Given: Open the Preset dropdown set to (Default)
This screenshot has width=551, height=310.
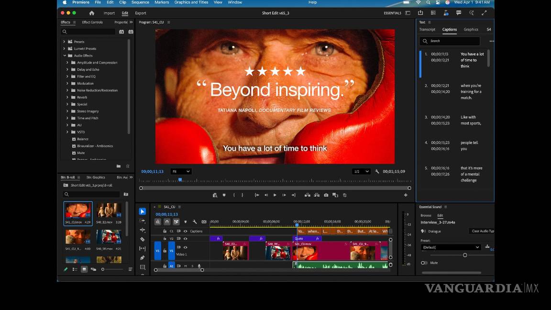Looking at the screenshot, I should click(x=451, y=247).
